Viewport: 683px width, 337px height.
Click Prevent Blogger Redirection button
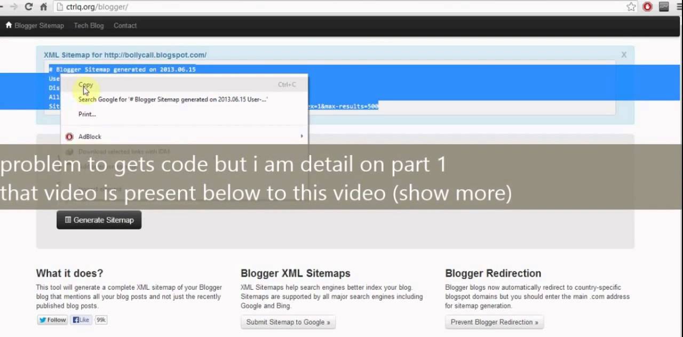point(494,322)
